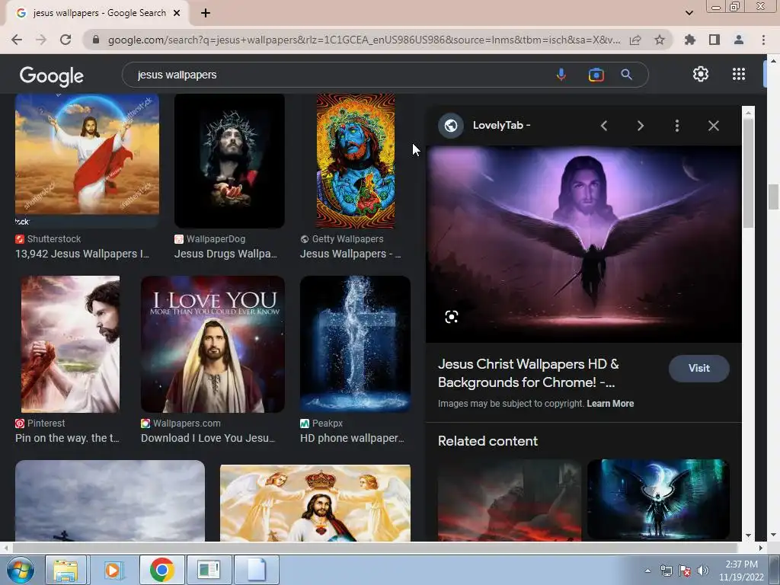The image size is (780, 585).
Task: Open the cloudy sky cross image
Action: coord(110,500)
